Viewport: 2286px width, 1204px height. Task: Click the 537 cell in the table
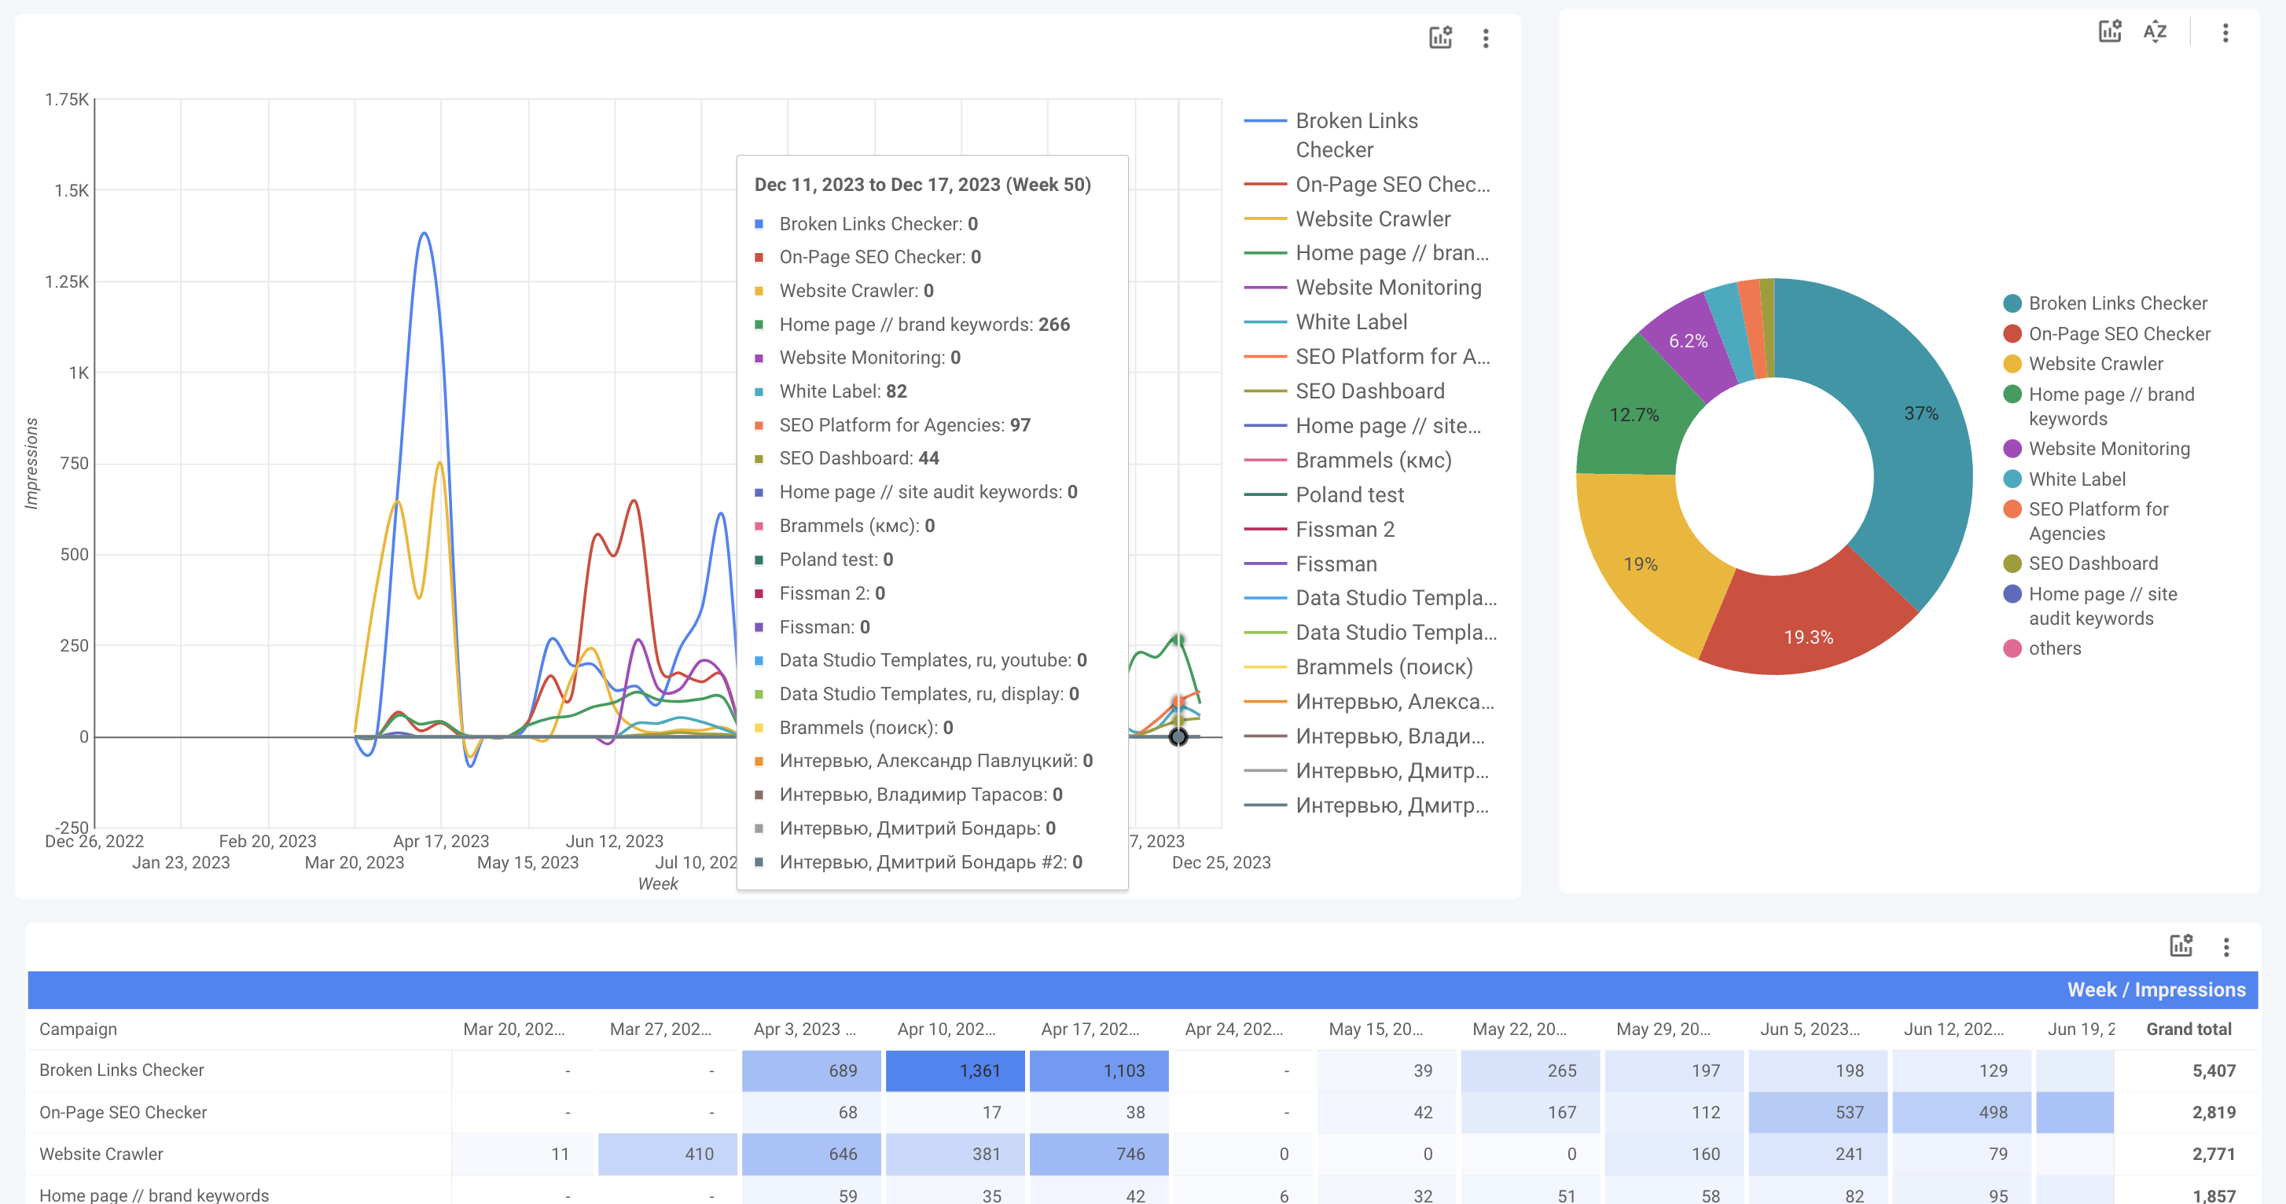coord(1818,1113)
